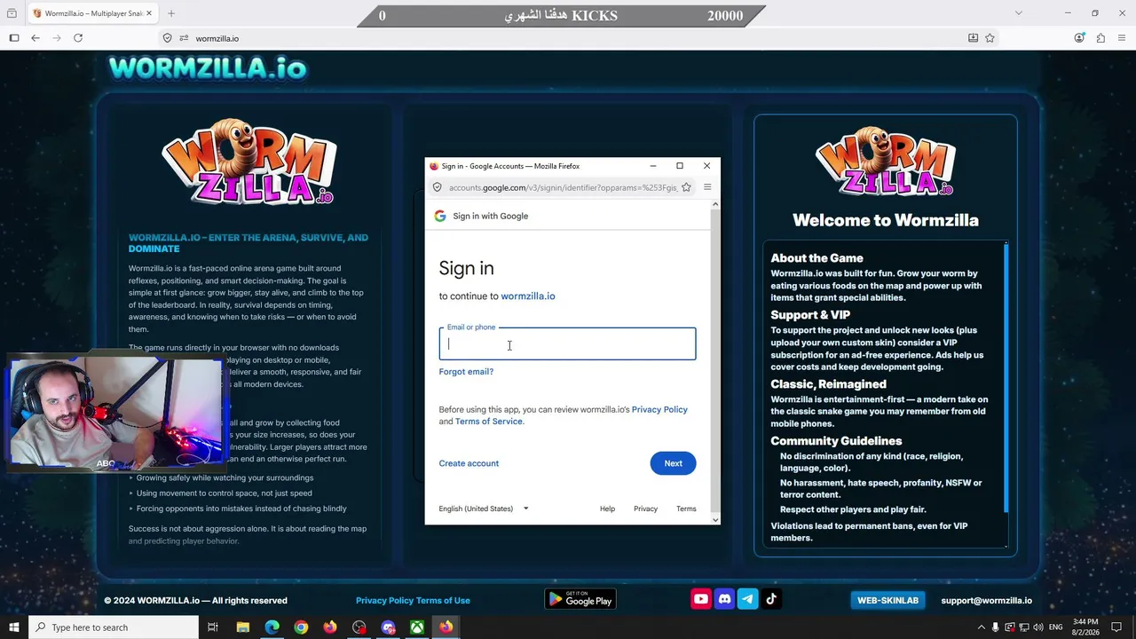Image resolution: width=1136 pixels, height=639 pixels.
Task: Click the Google sign-in popup vertical scrollbar
Action: point(715,362)
